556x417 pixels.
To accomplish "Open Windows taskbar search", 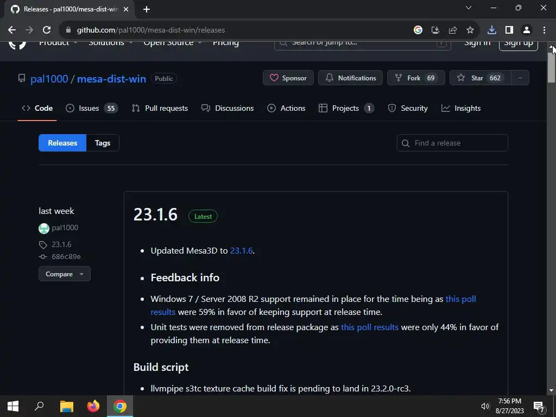I will (39, 406).
